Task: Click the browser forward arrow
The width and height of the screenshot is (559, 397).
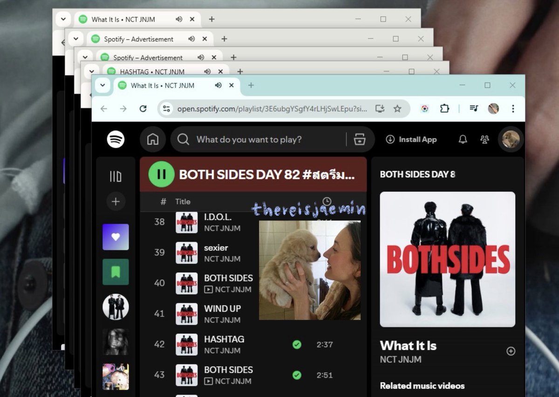Action: tap(123, 109)
